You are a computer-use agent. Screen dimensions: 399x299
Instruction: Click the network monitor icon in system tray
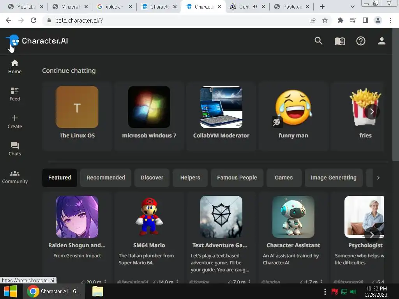pos(344,292)
